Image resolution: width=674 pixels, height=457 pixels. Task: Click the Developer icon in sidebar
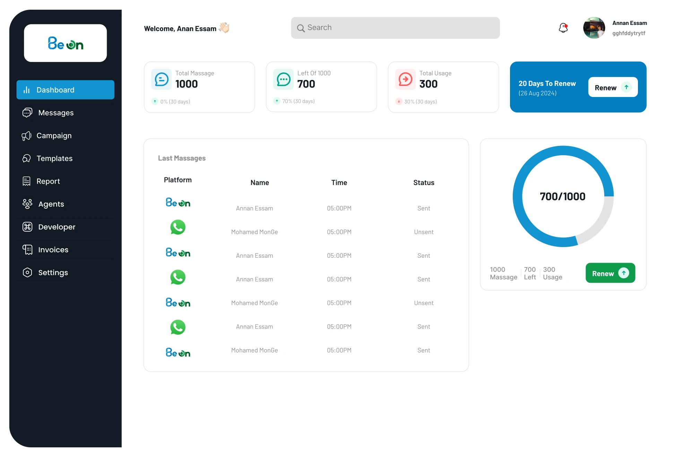(27, 227)
